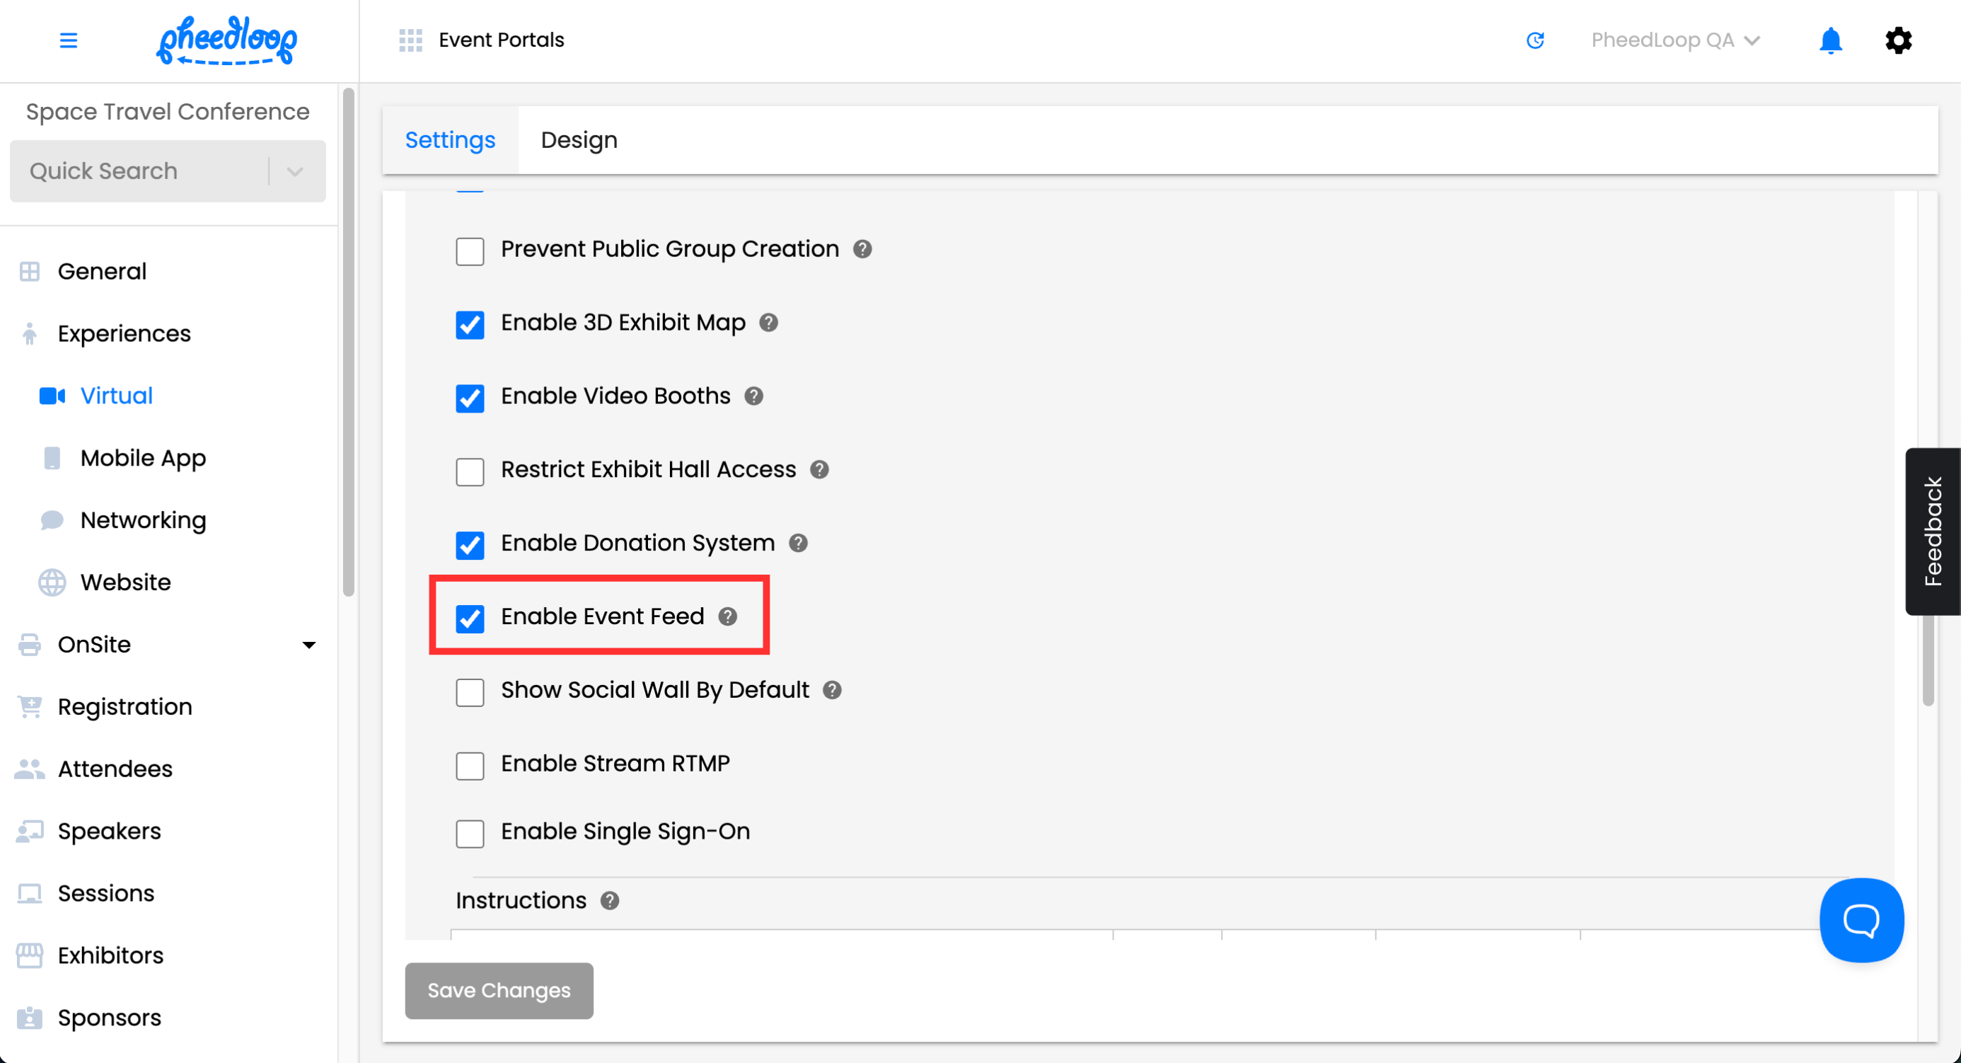
Task: Open Experiences in the sidebar
Action: click(124, 333)
